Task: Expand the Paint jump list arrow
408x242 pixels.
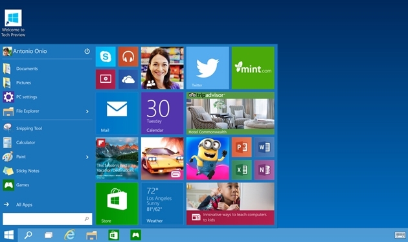Action: pyautogui.click(x=87, y=157)
